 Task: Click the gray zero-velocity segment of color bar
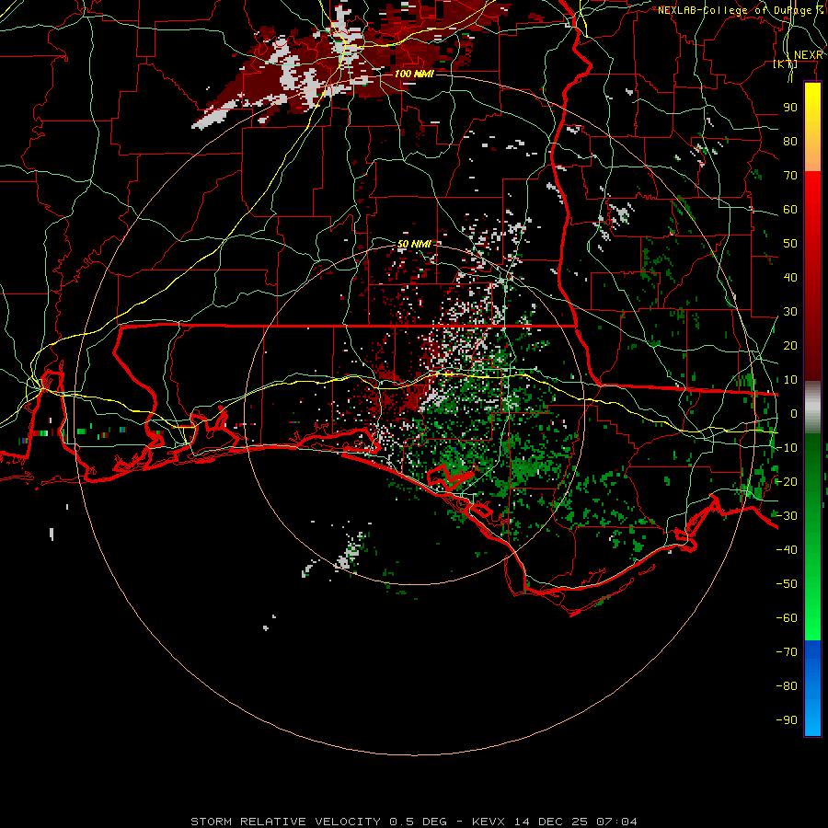click(x=812, y=408)
